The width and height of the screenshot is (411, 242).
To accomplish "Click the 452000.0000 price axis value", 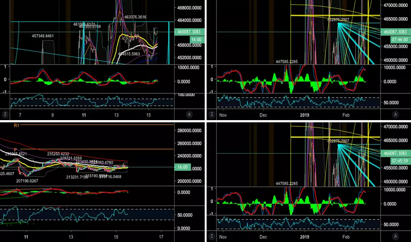I will point(189,58).
